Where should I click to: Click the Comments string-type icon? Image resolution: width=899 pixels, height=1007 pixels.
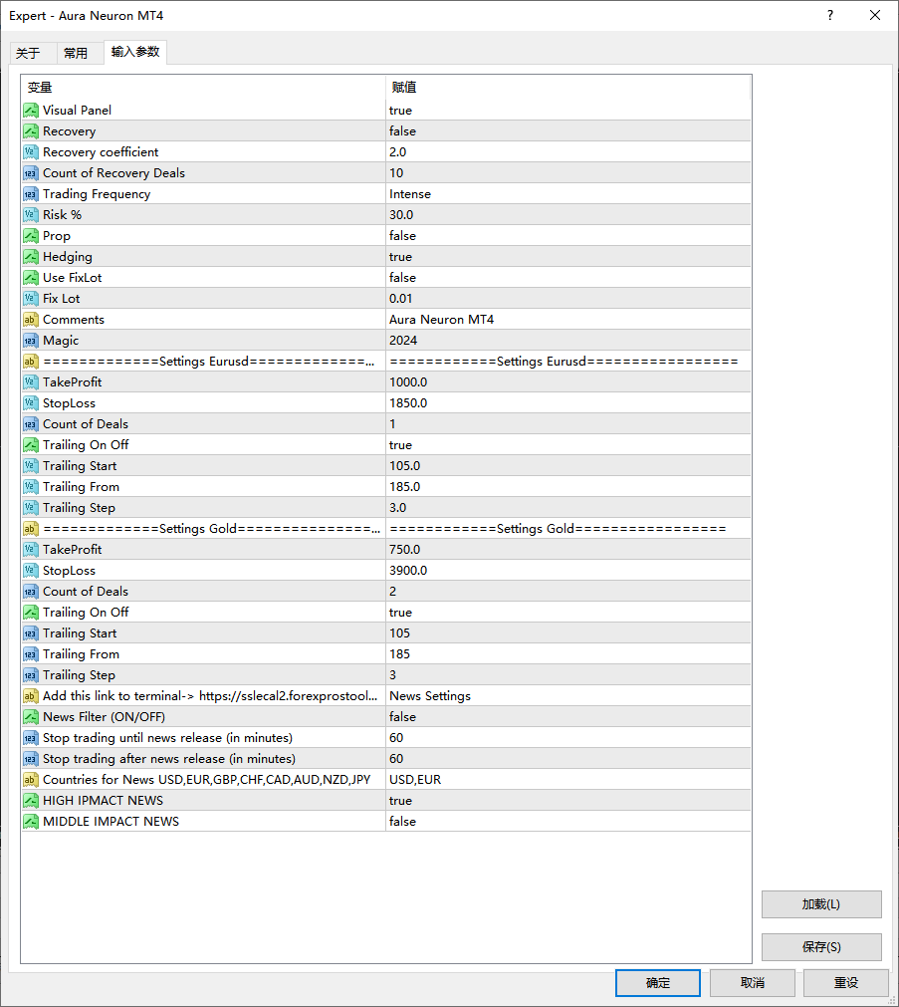tap(30, 320)
